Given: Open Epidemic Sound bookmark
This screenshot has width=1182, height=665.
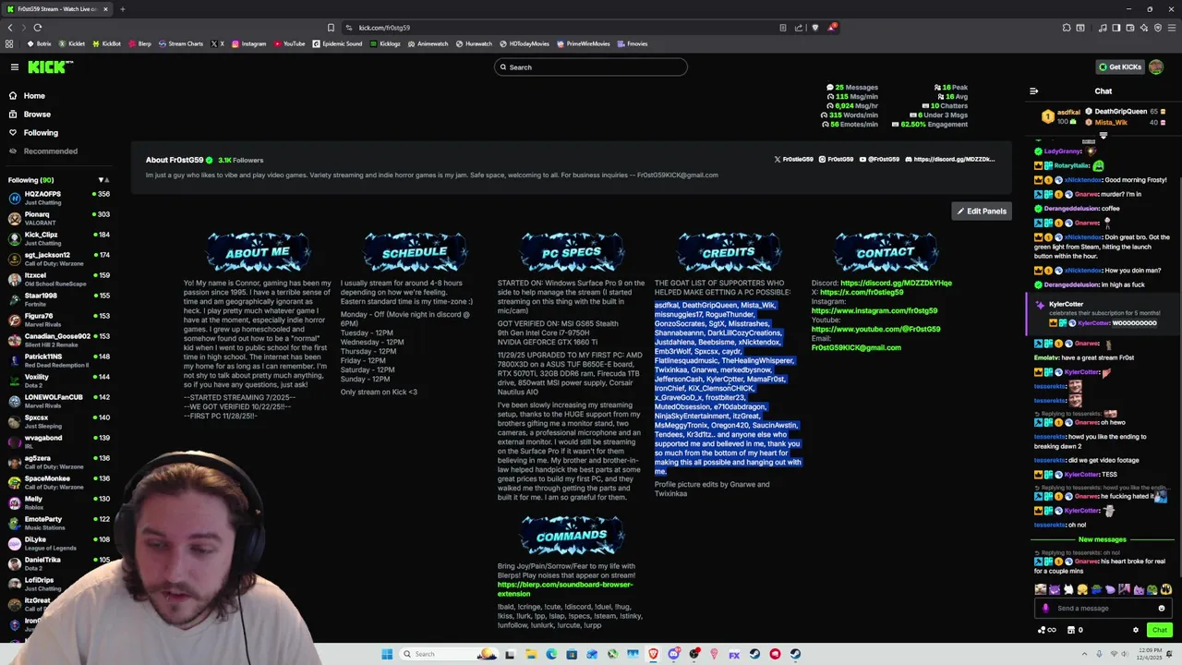Looking at the screenshot, I should [x=337, y=43].
